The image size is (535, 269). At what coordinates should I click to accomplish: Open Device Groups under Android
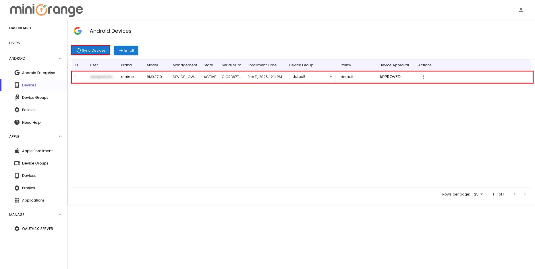(35, 97)
